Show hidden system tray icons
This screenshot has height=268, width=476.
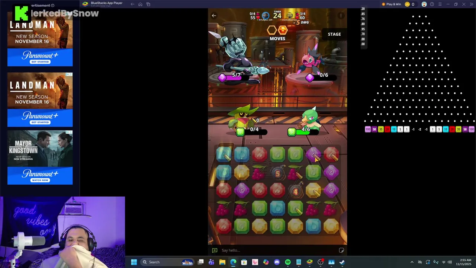[412, 262]
